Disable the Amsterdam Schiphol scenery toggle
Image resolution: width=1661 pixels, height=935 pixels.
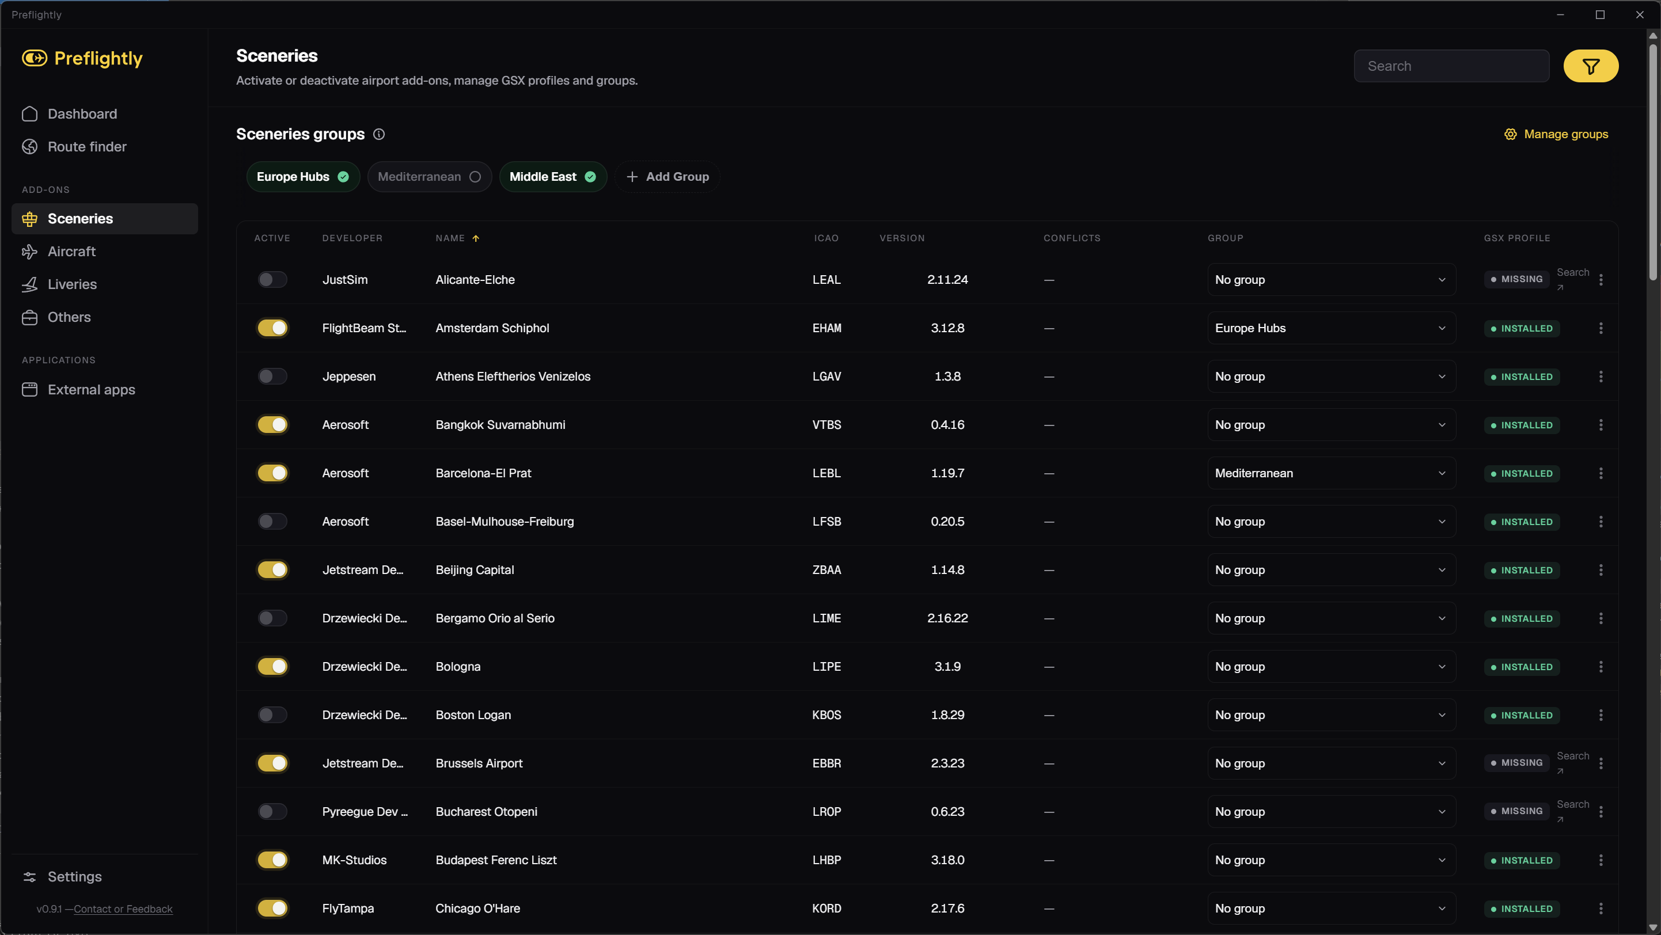(x=272, y=328)
